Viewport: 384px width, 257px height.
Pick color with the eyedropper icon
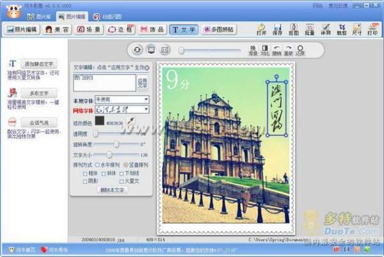pyautogui.click(x=131, y=121)
